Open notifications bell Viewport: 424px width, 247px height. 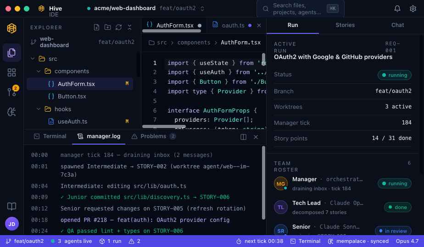[x=397, y=9]
